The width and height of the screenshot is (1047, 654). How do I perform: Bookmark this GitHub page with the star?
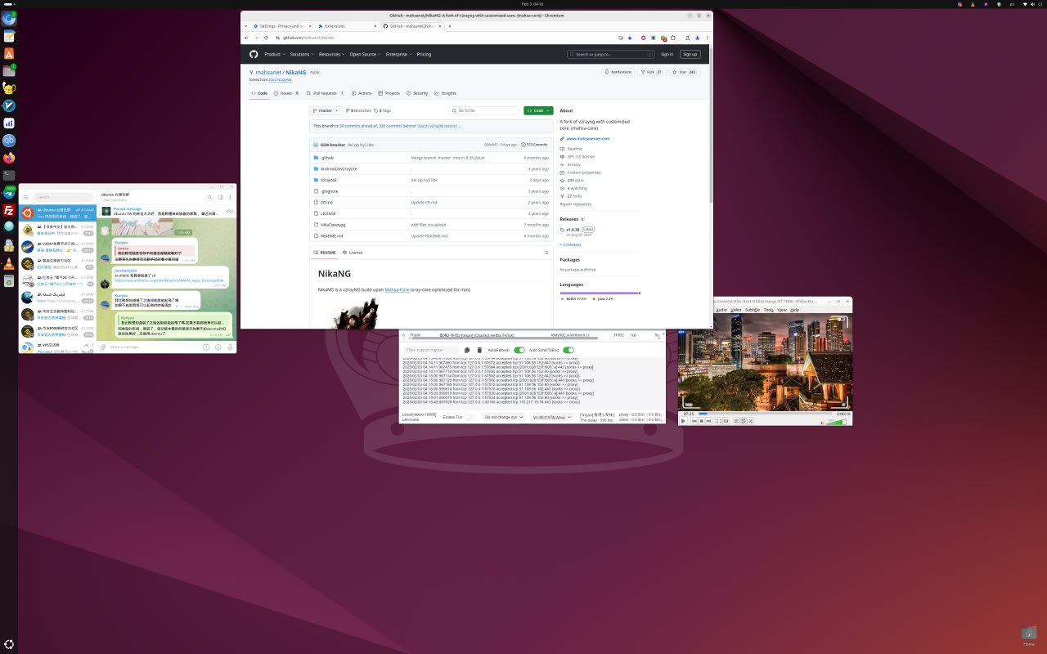tap(630, 38)
